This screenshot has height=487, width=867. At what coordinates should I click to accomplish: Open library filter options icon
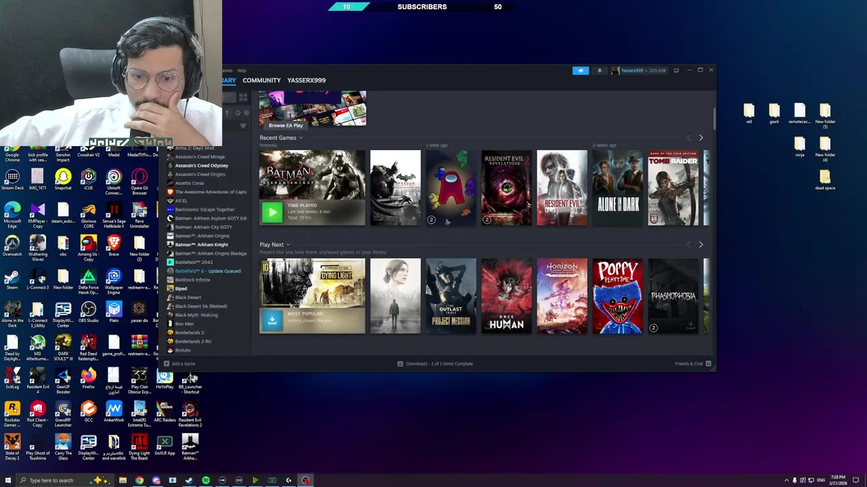(x=243, y=126)
